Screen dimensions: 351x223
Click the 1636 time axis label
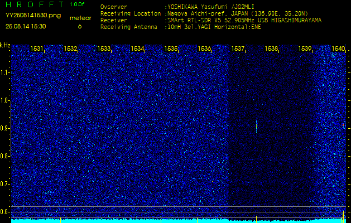click(204, 49)
